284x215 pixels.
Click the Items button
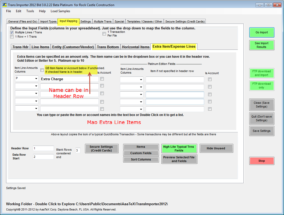(x=141, y=147)
